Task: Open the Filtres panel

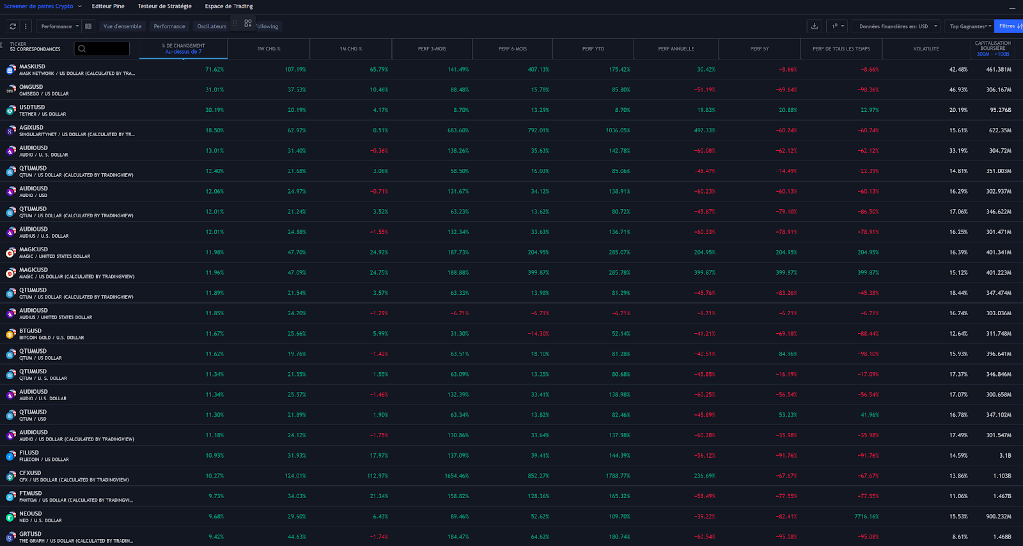Action: coord(1009,26)
